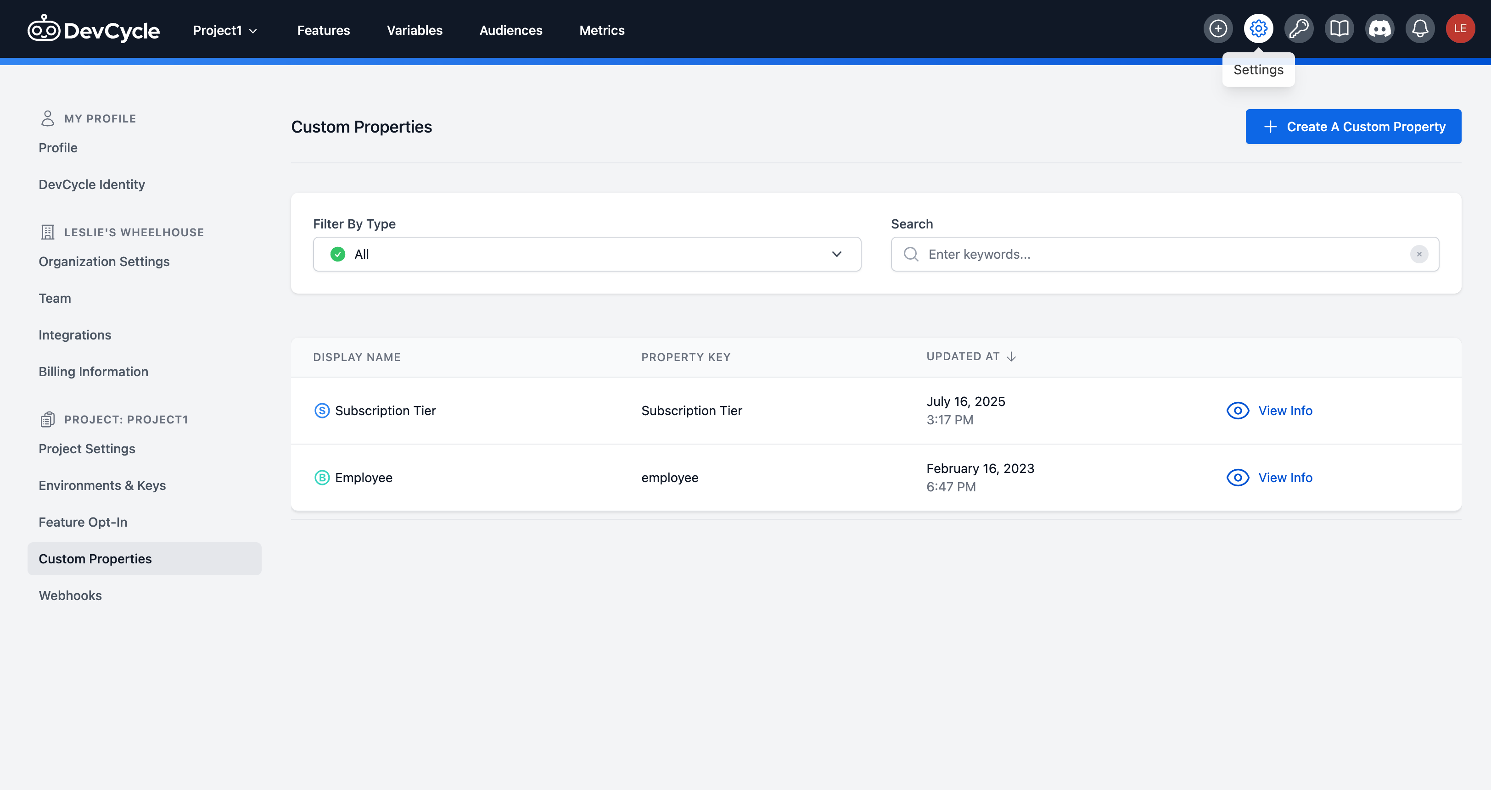
Task: Open the Metrics nav item
Action: [x=602, y=30]
